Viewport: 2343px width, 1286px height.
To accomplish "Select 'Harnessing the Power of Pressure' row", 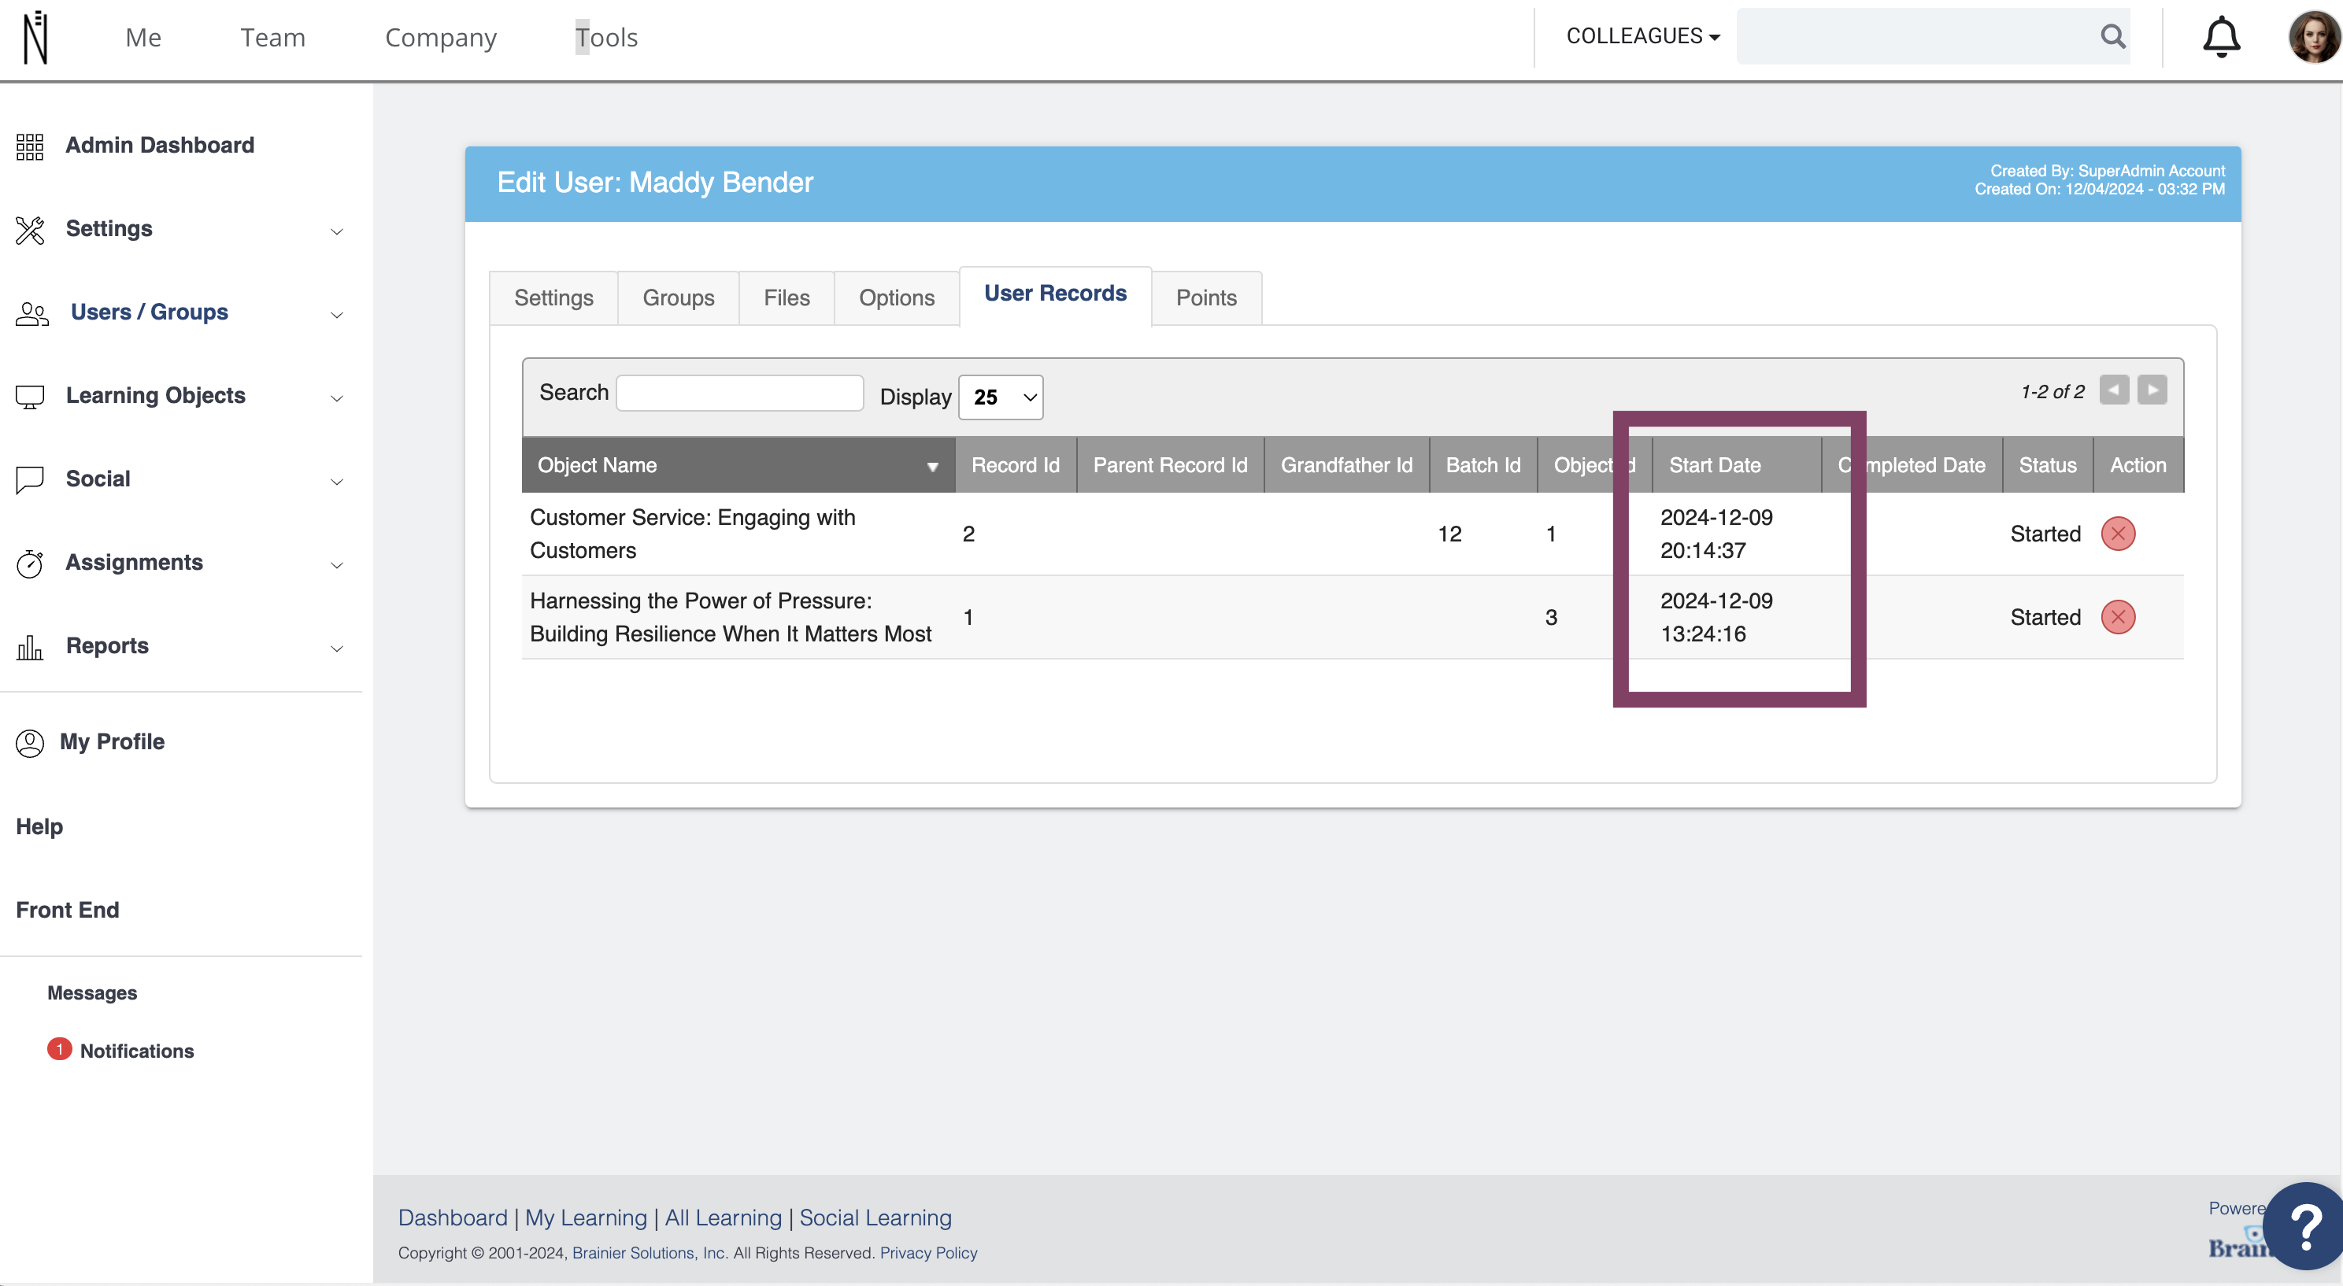I will pos(1353,618).
